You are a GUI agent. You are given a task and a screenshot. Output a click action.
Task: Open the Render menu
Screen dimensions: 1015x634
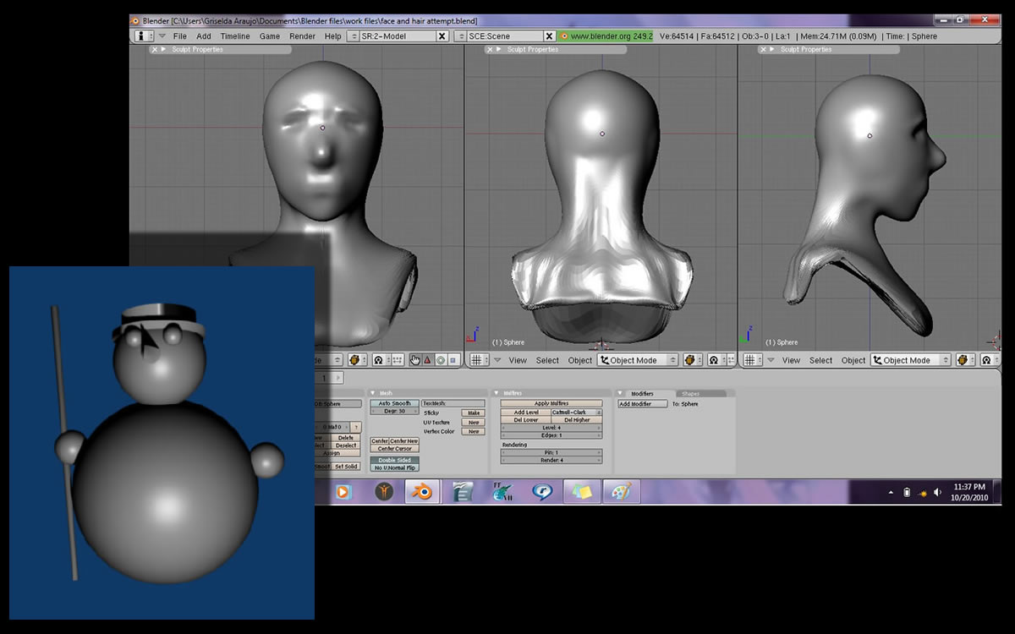coord(302,36)
